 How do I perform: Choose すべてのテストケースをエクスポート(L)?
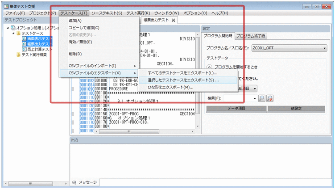pyautogui.click(x=188, y=73)
